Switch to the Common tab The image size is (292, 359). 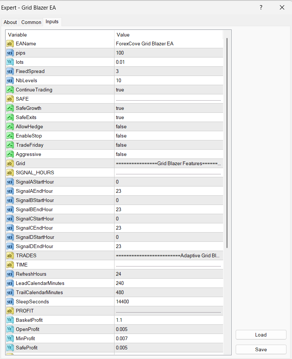[x=31, y=22]
